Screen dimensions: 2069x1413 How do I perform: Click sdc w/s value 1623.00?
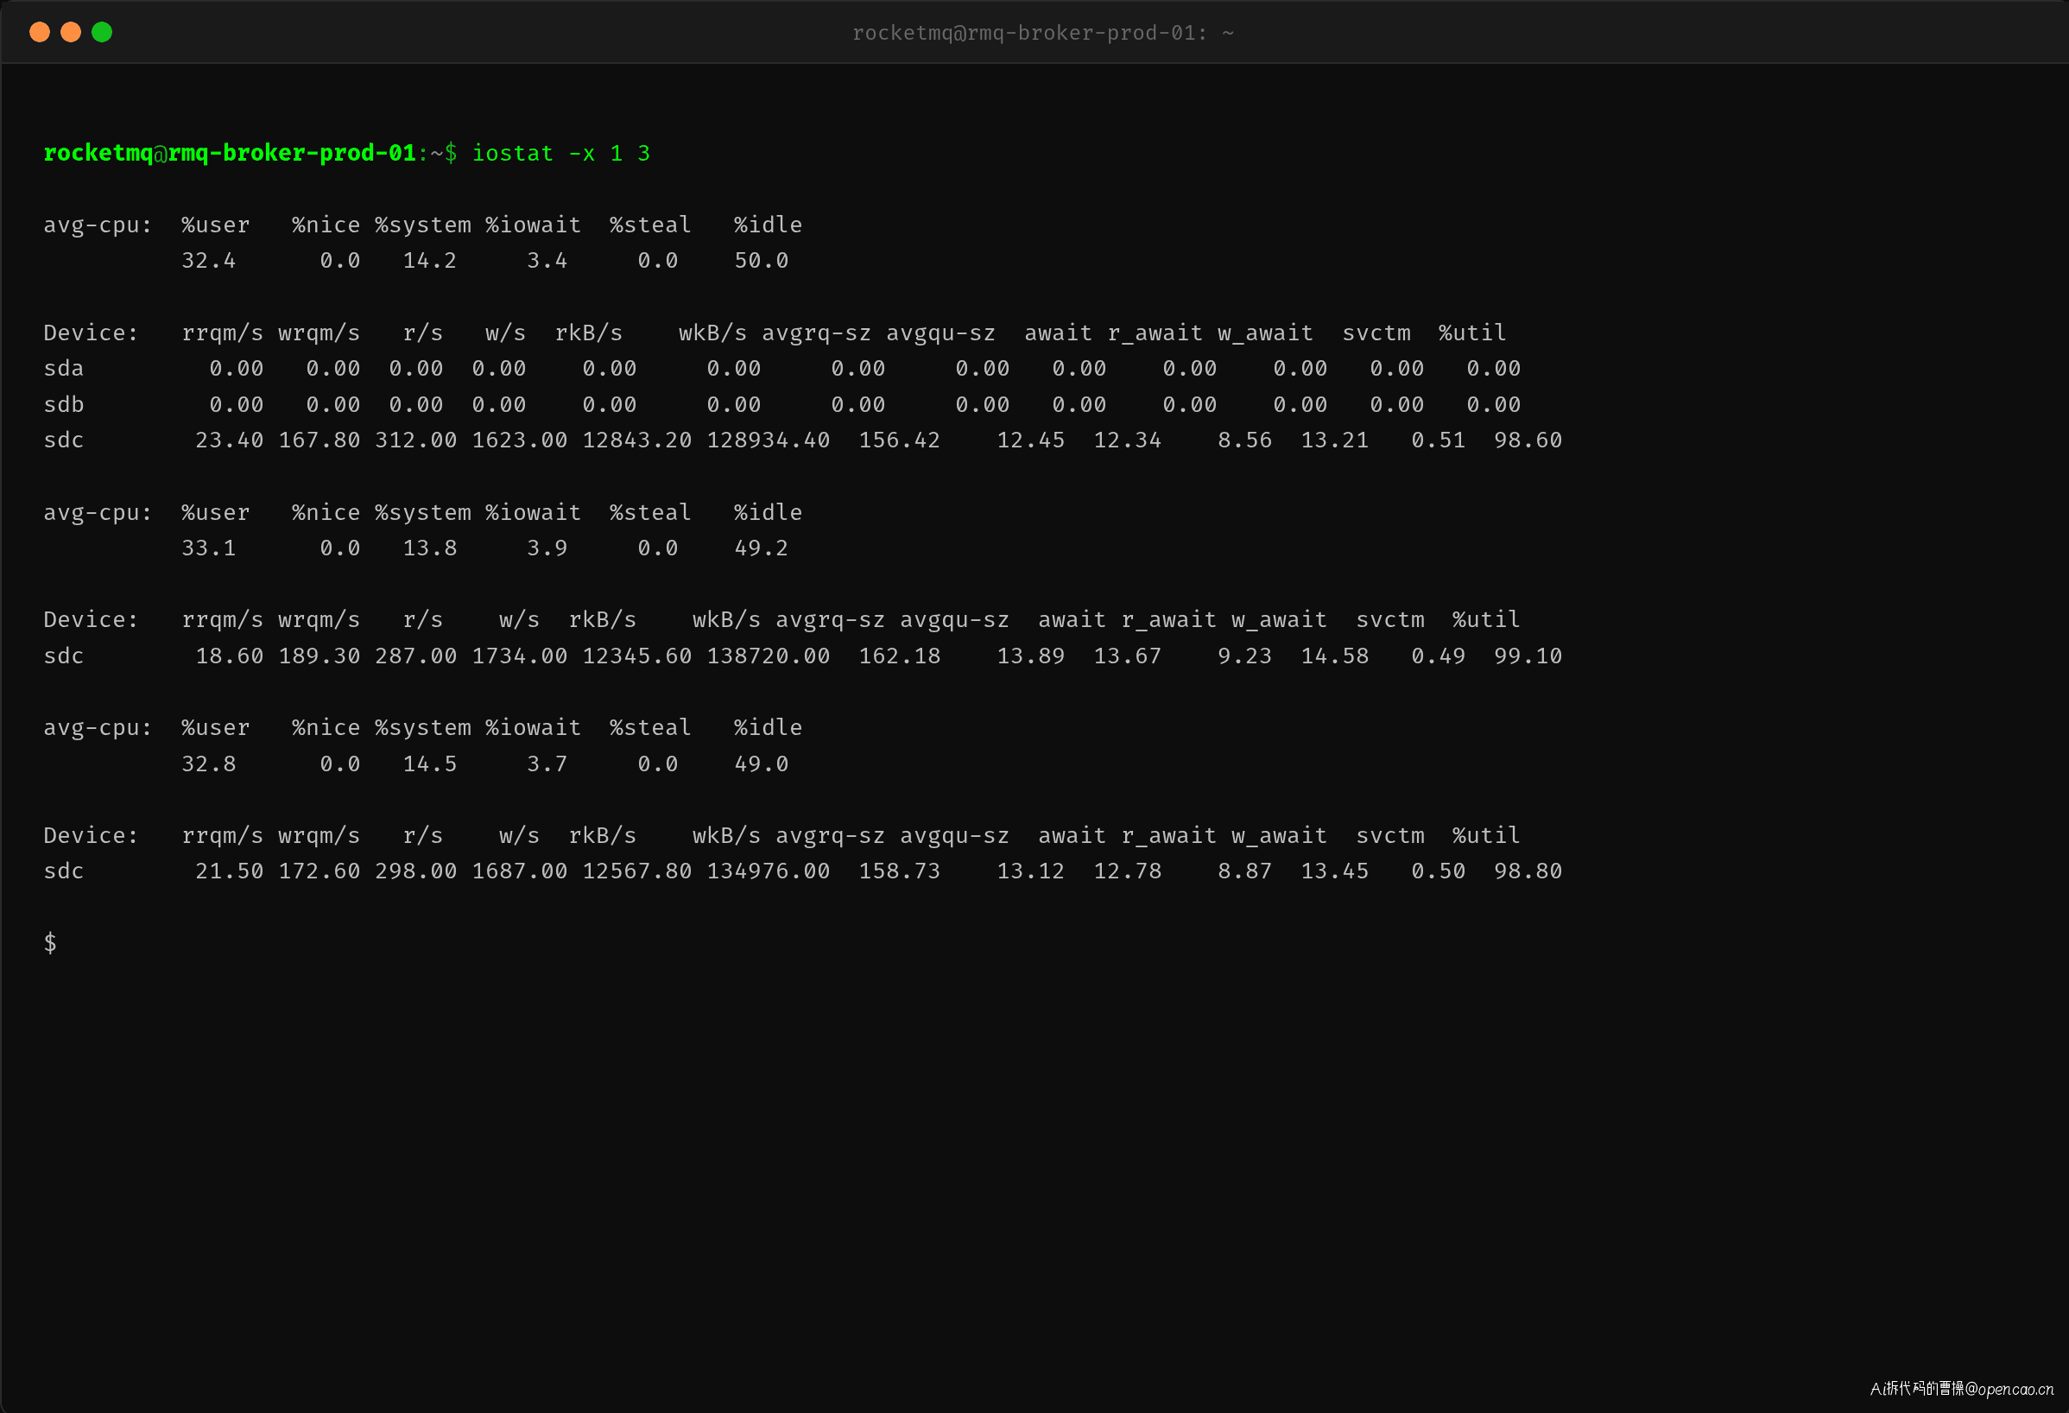(519, 440)
